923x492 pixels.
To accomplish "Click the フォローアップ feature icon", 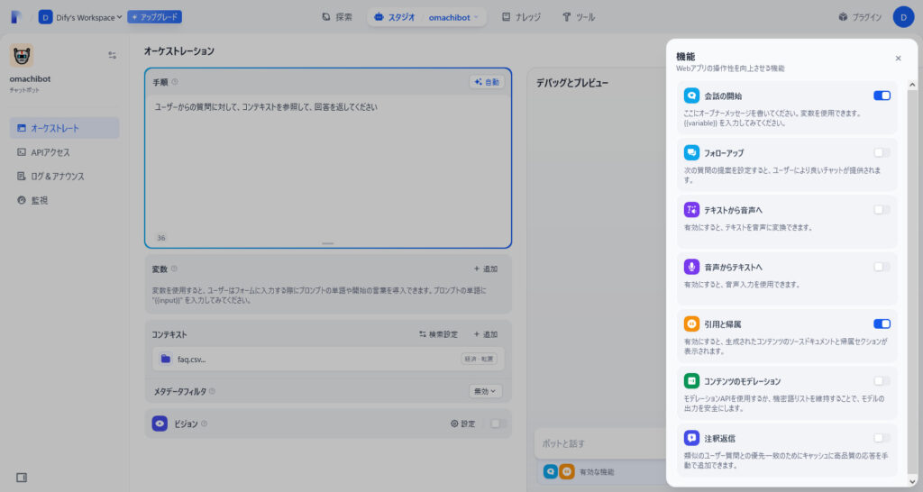I will point(691,153).
